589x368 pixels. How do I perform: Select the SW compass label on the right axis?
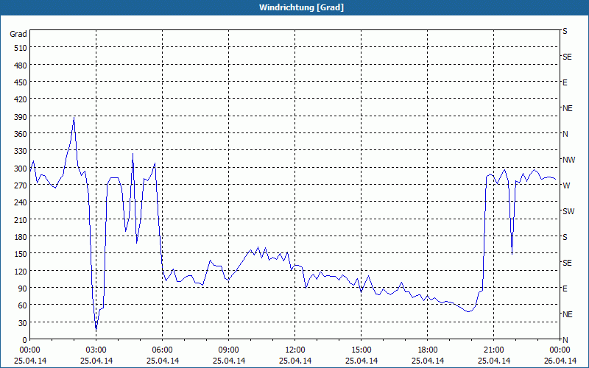pyautogui.click(x=568, y=211)
